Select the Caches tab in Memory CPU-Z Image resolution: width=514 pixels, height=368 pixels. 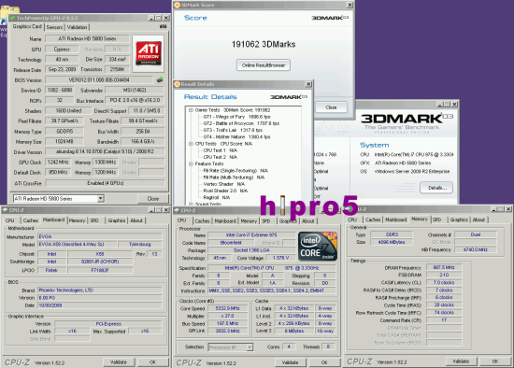[x=373, y=219]
